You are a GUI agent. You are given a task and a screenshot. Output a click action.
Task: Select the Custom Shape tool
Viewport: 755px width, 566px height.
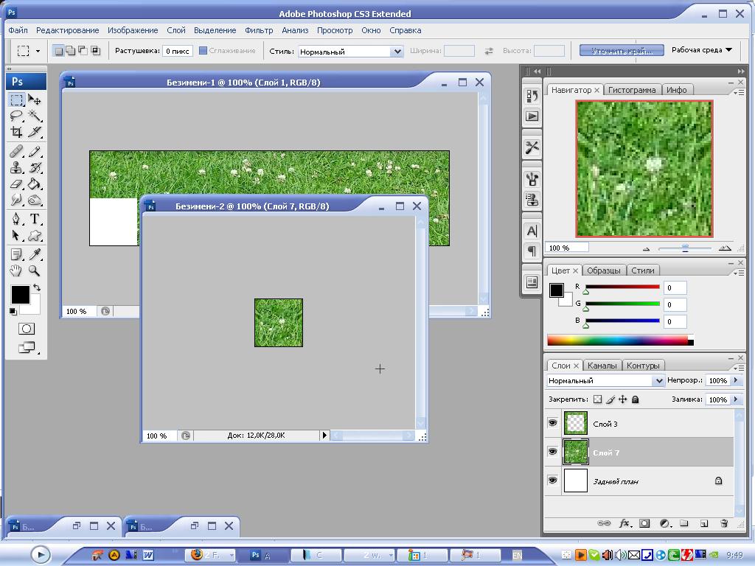(35, 235)
